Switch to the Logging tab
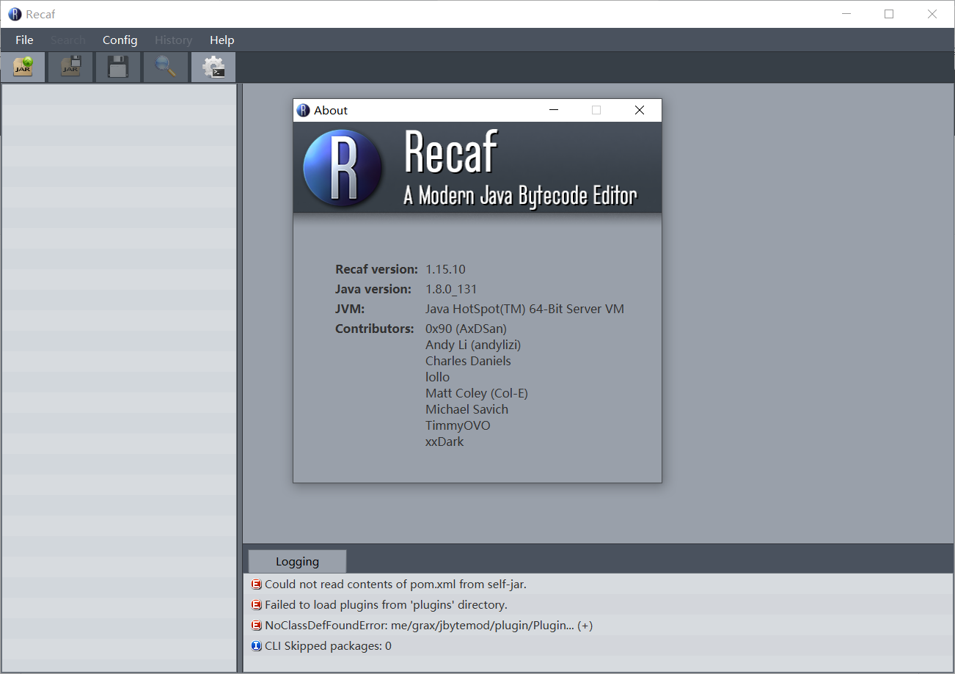 pos(297,561)
